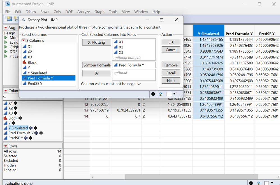Click the X, Plotting role button
280x185 pixels.
[x=96, y=42]
